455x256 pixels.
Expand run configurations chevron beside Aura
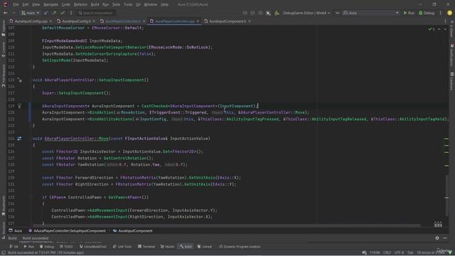coord(337,13)
